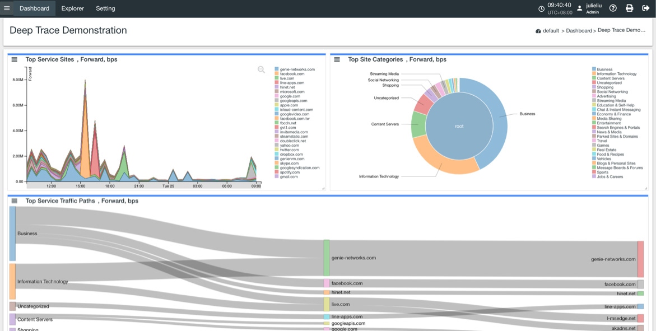Open the Setting tab

click(x=105, y=8)
